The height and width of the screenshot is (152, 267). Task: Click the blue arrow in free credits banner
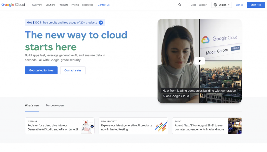click(101, 23)
